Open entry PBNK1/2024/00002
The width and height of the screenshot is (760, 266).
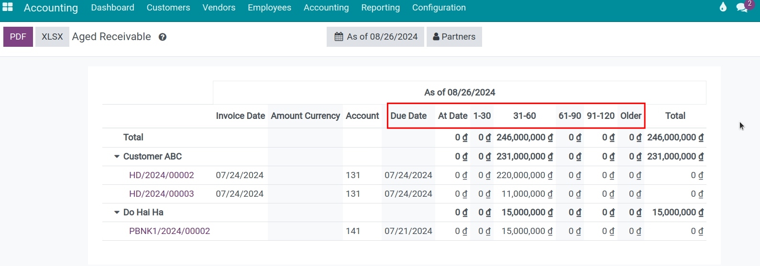pyautogui.click(x=169, y=231)
